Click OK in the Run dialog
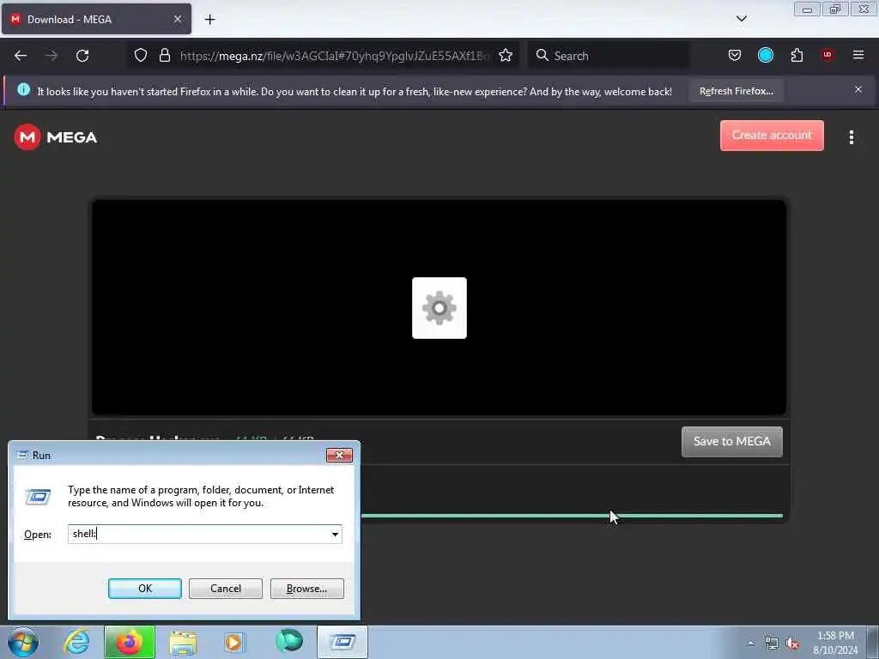The width and height of the screenshot is (879, 659). (144, 589)
